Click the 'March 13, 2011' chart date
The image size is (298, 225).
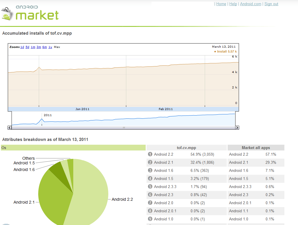point(224,47)
